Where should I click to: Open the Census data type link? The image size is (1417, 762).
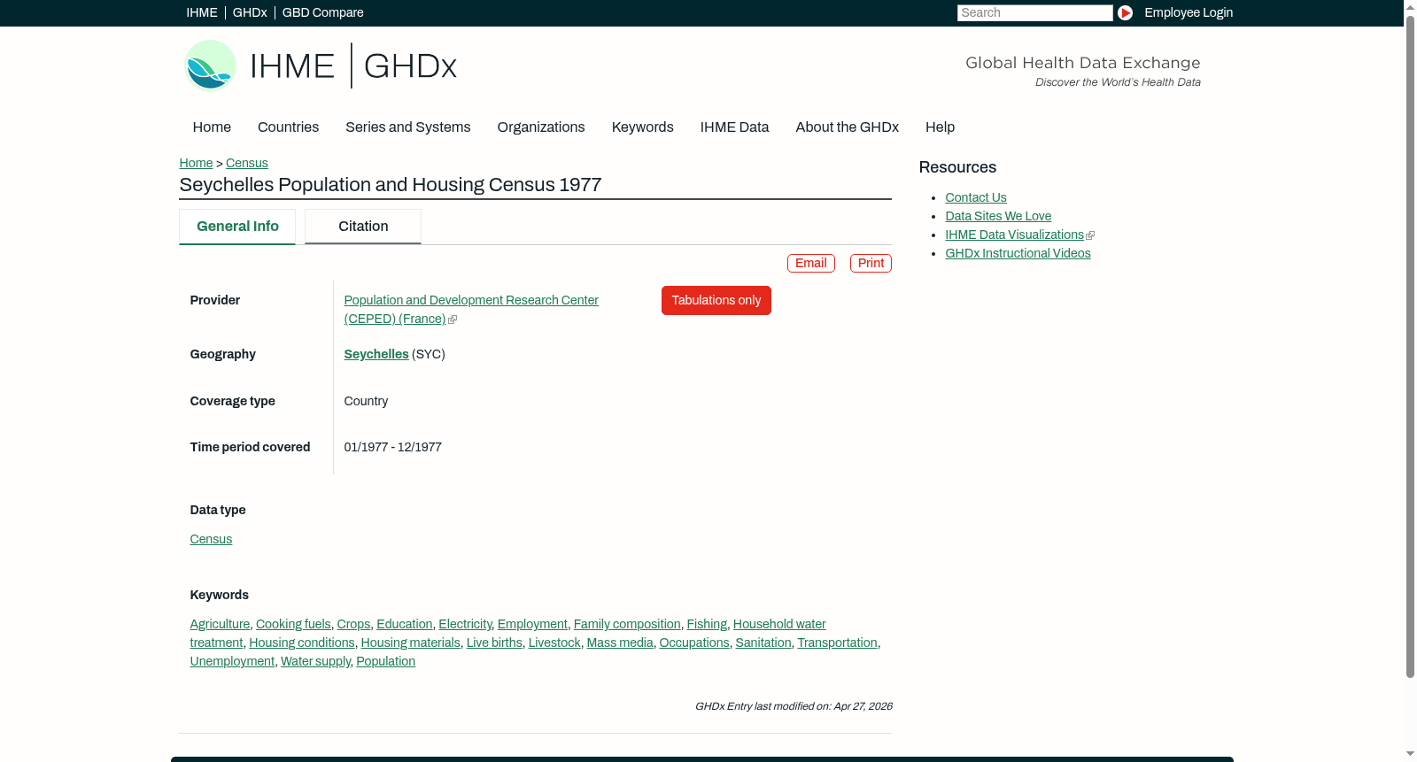[x=211, y=539]
